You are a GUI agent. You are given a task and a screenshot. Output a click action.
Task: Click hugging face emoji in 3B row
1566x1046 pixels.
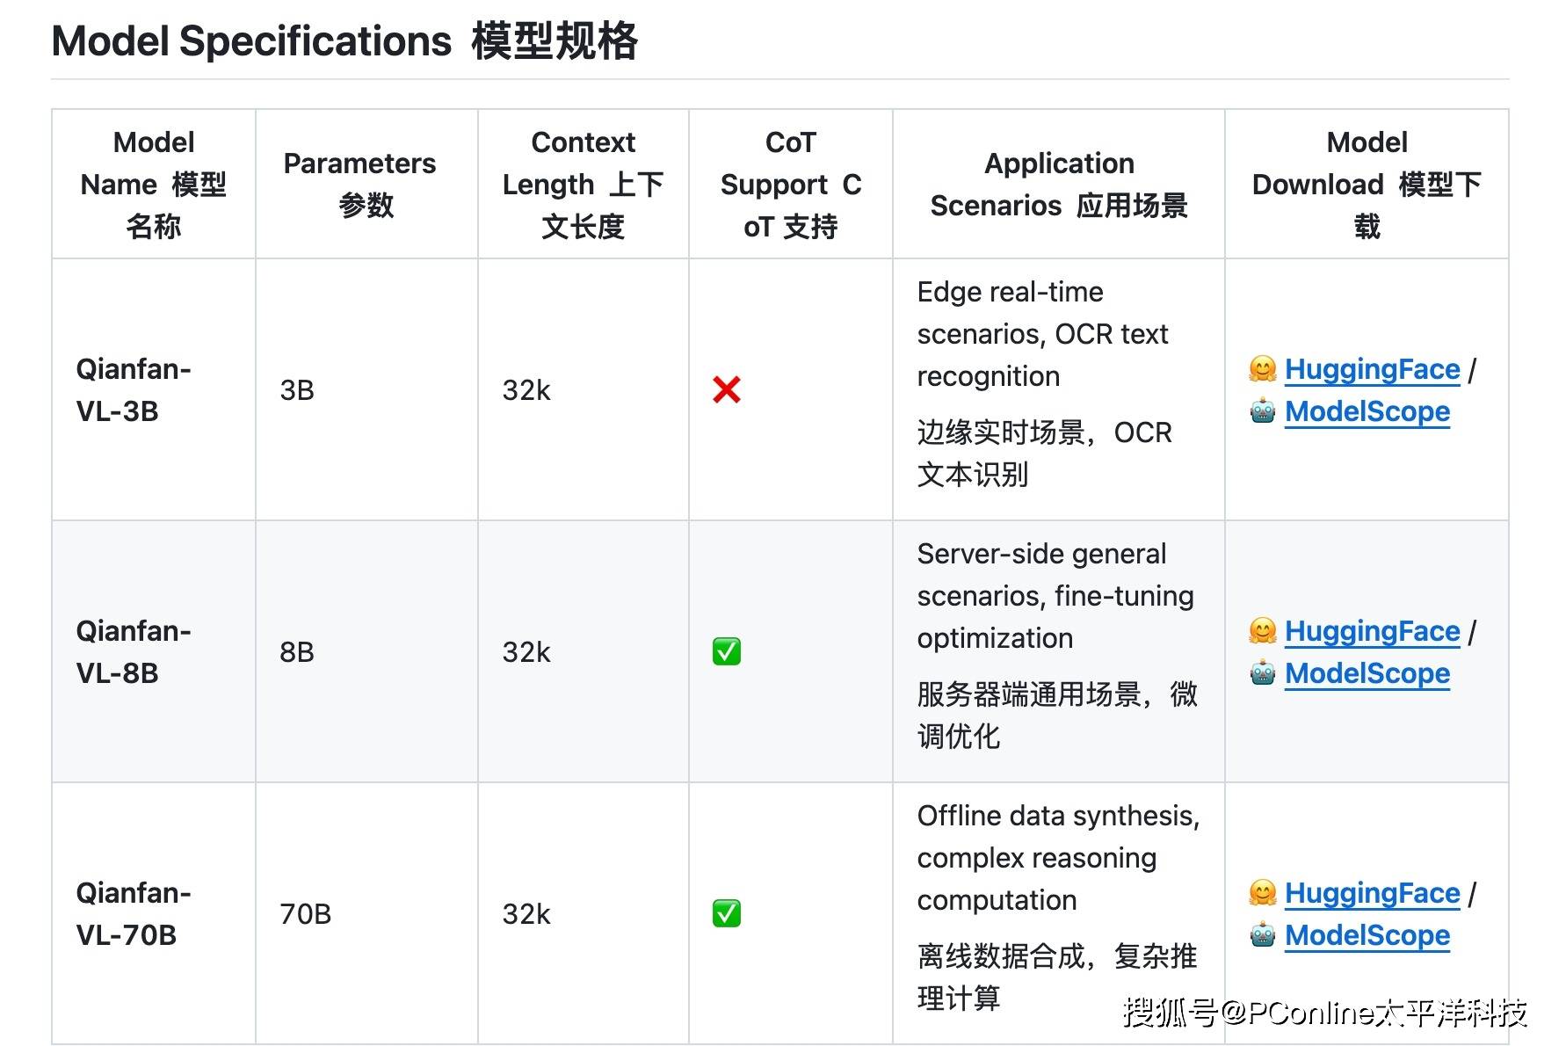(1262, 369)
